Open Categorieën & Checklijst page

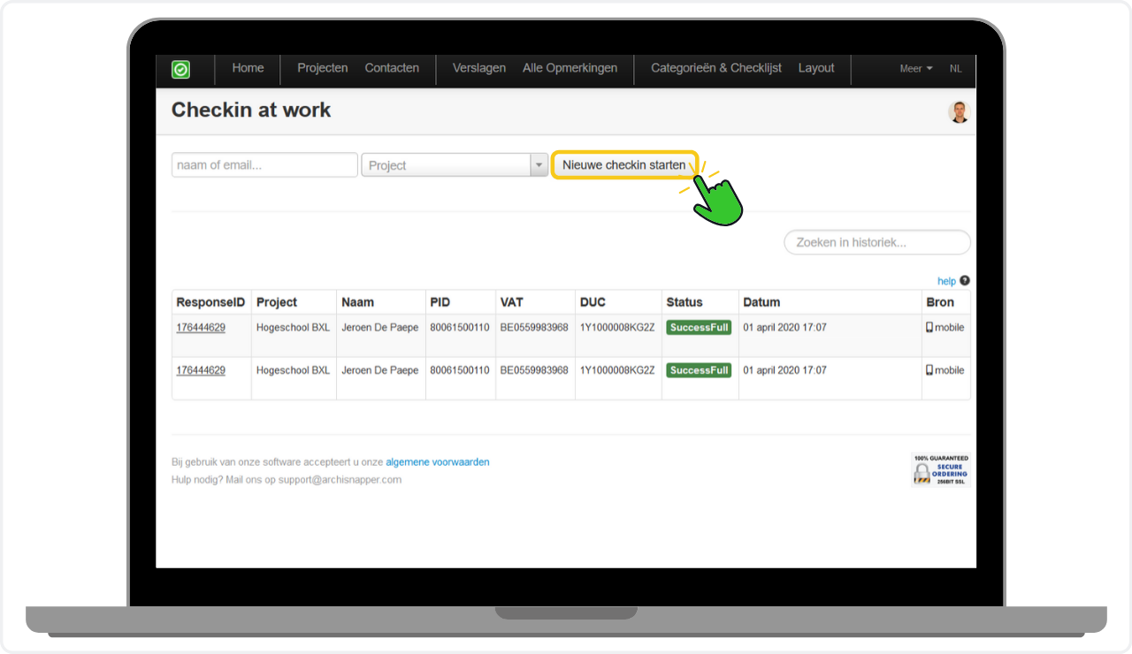click(715, 68)
